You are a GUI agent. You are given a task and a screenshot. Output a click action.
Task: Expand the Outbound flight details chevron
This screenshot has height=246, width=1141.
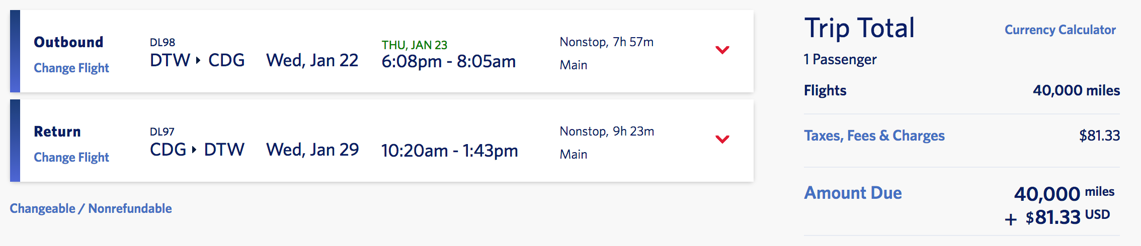tap(722, 50)
